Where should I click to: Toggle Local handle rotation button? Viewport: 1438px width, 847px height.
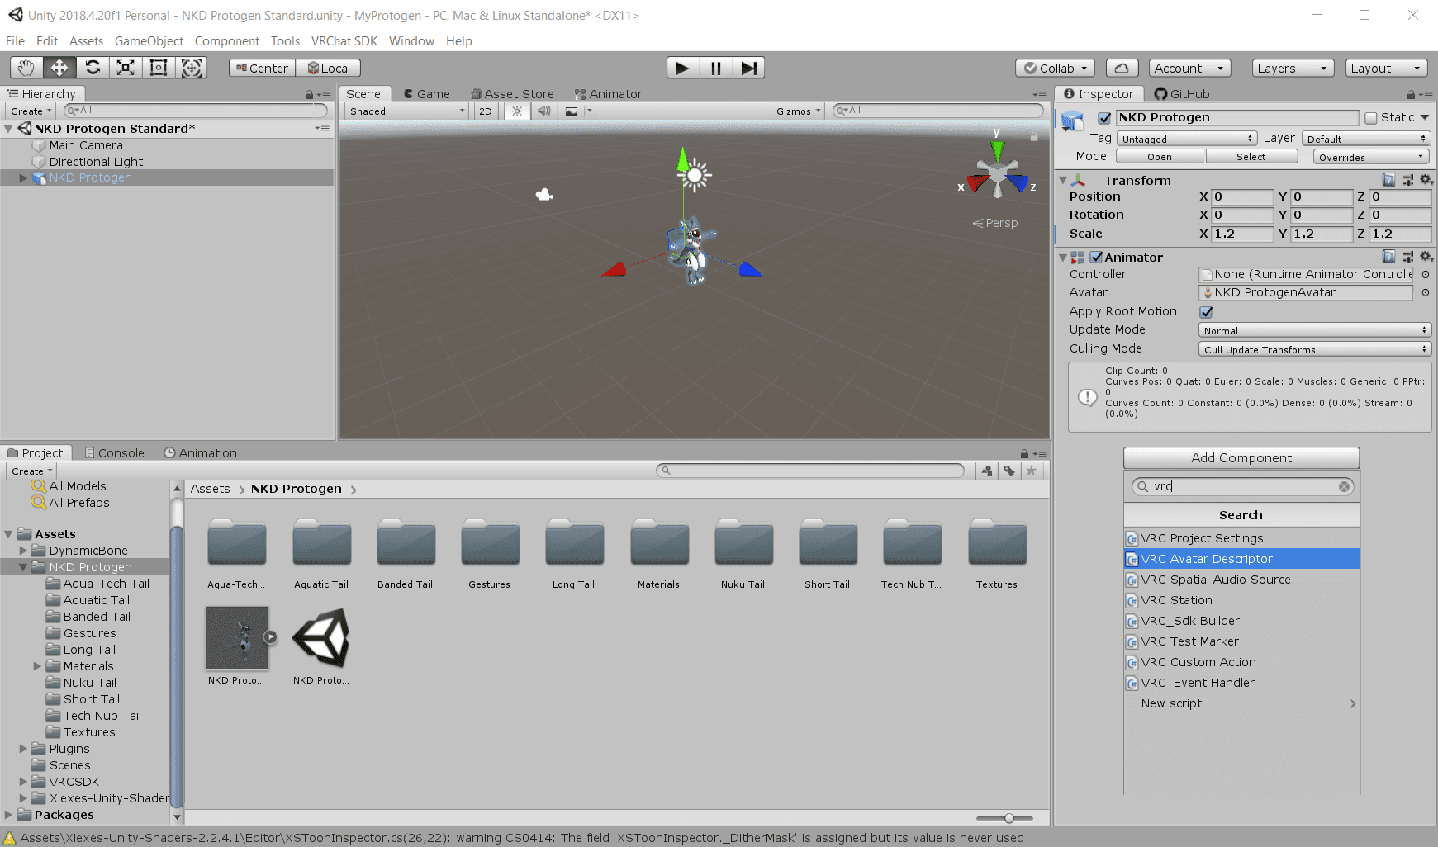click(x=328, y=69)
